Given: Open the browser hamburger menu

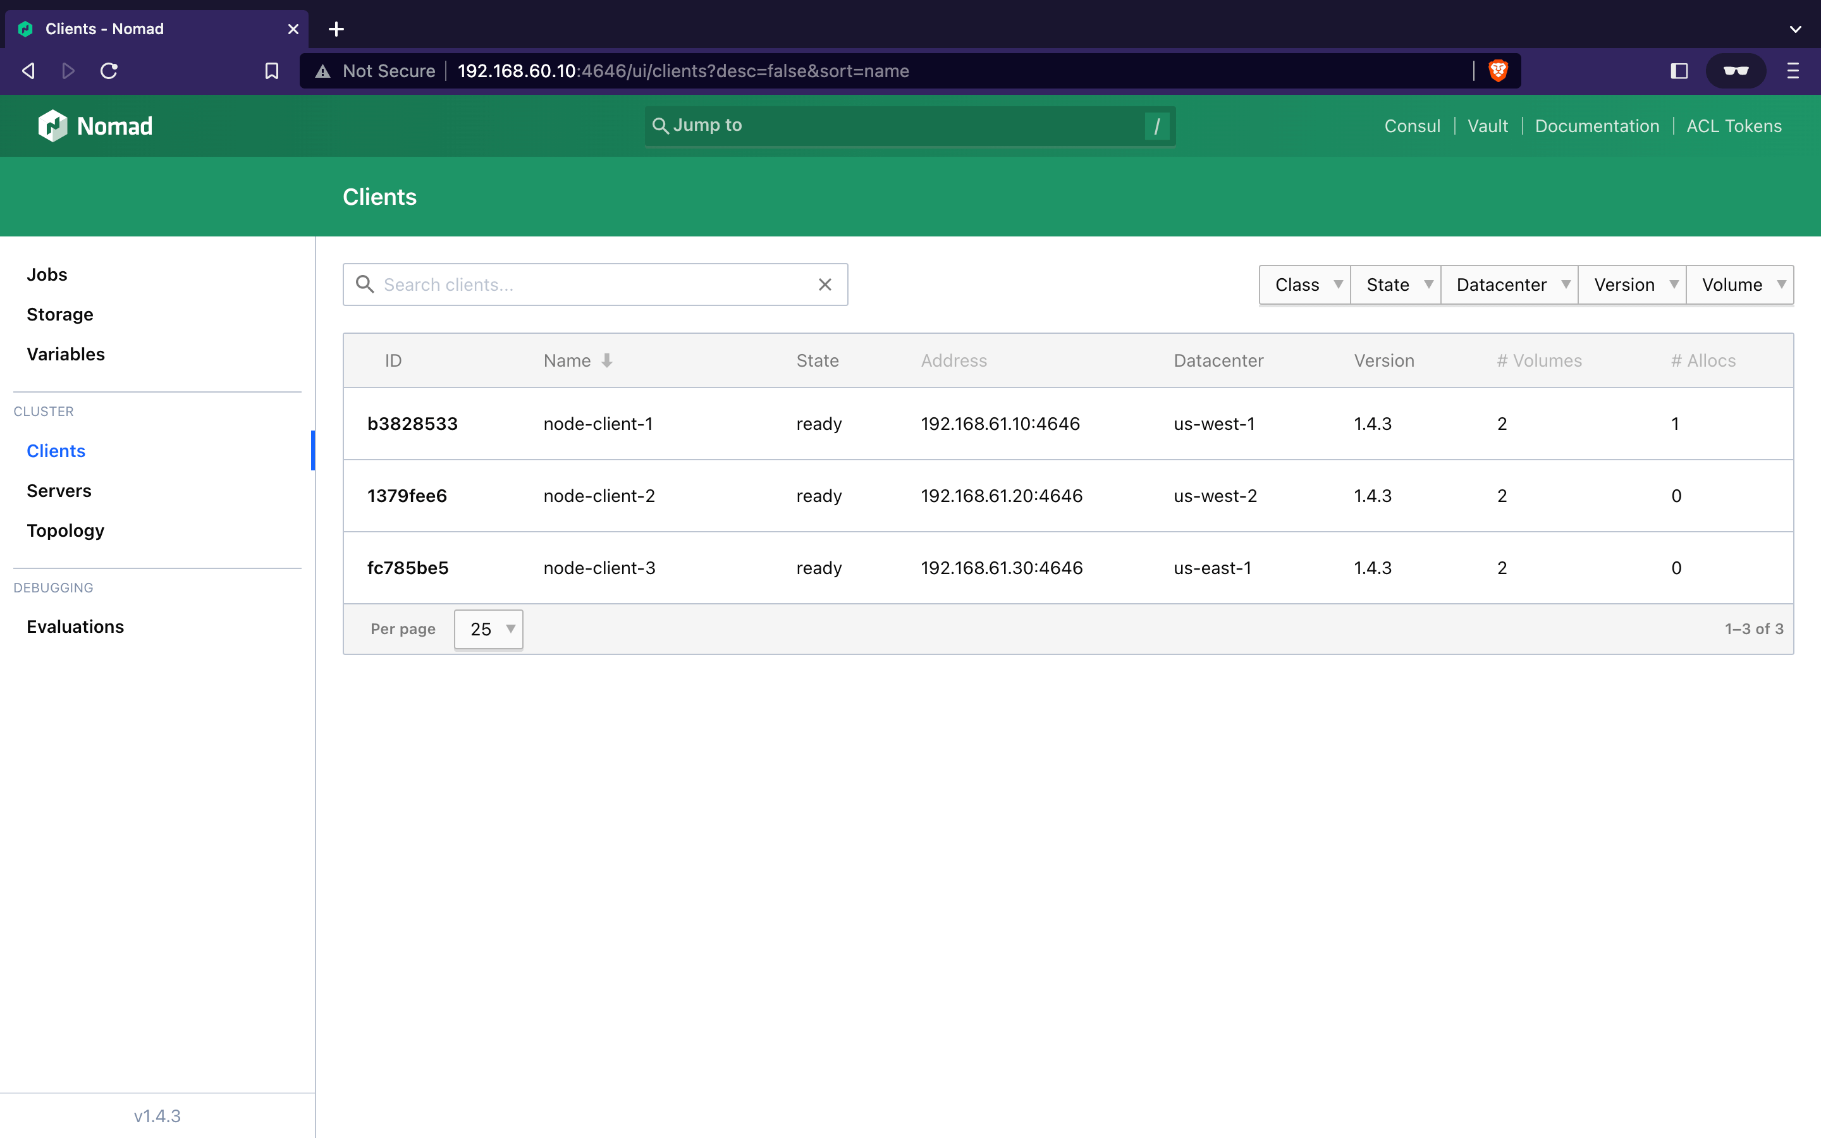Looking at the screenshot, I should tap(1793, 71).
